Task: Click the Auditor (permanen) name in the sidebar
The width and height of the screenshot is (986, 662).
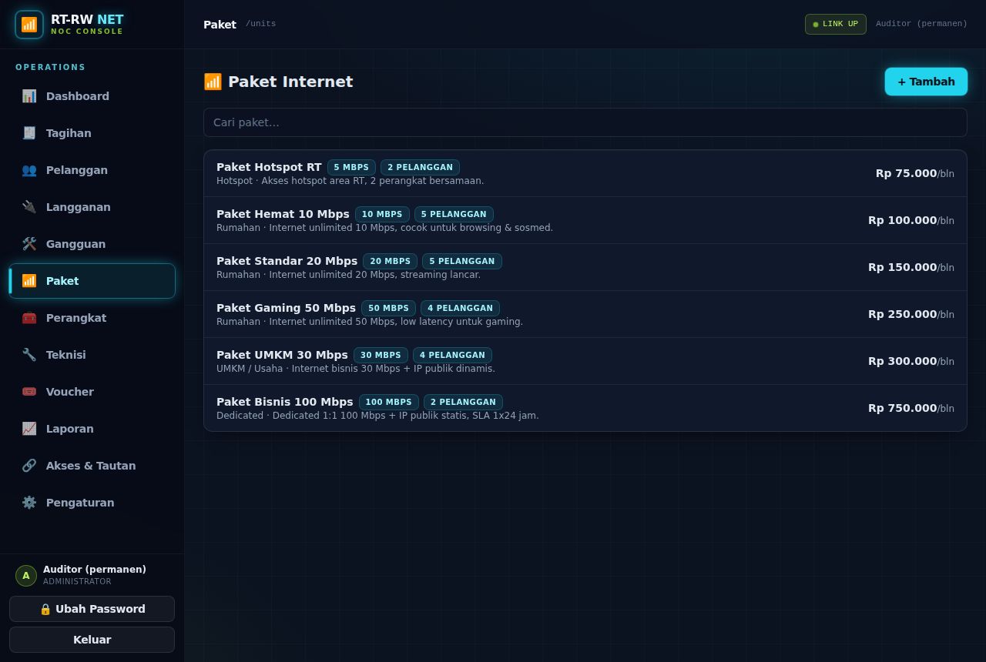Action: click(95, 570)
